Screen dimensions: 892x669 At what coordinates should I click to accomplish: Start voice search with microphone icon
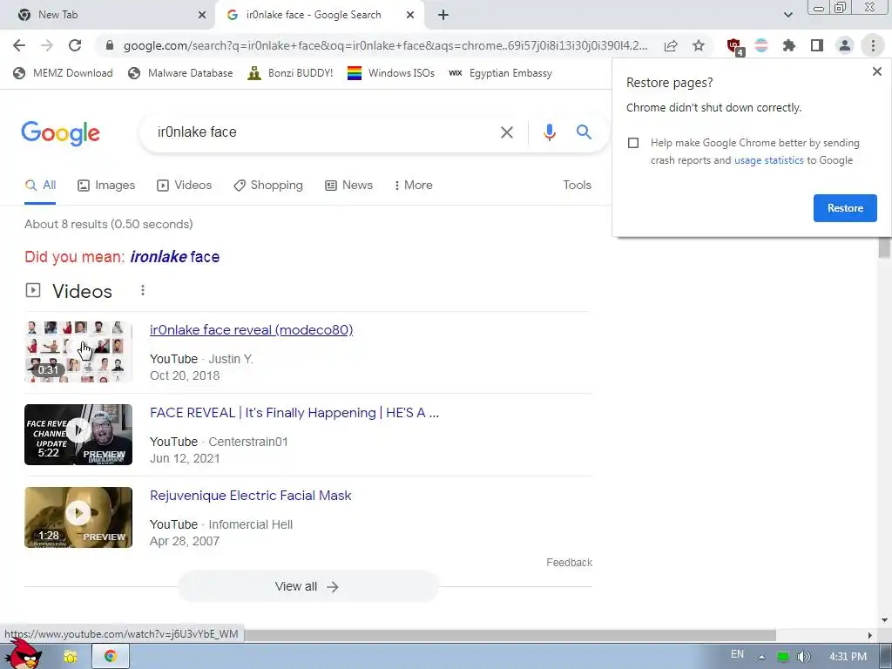coord(549,132)
